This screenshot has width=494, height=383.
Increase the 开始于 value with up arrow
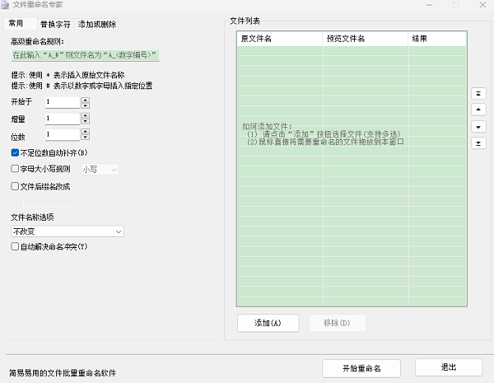click(x=85, y=99)
